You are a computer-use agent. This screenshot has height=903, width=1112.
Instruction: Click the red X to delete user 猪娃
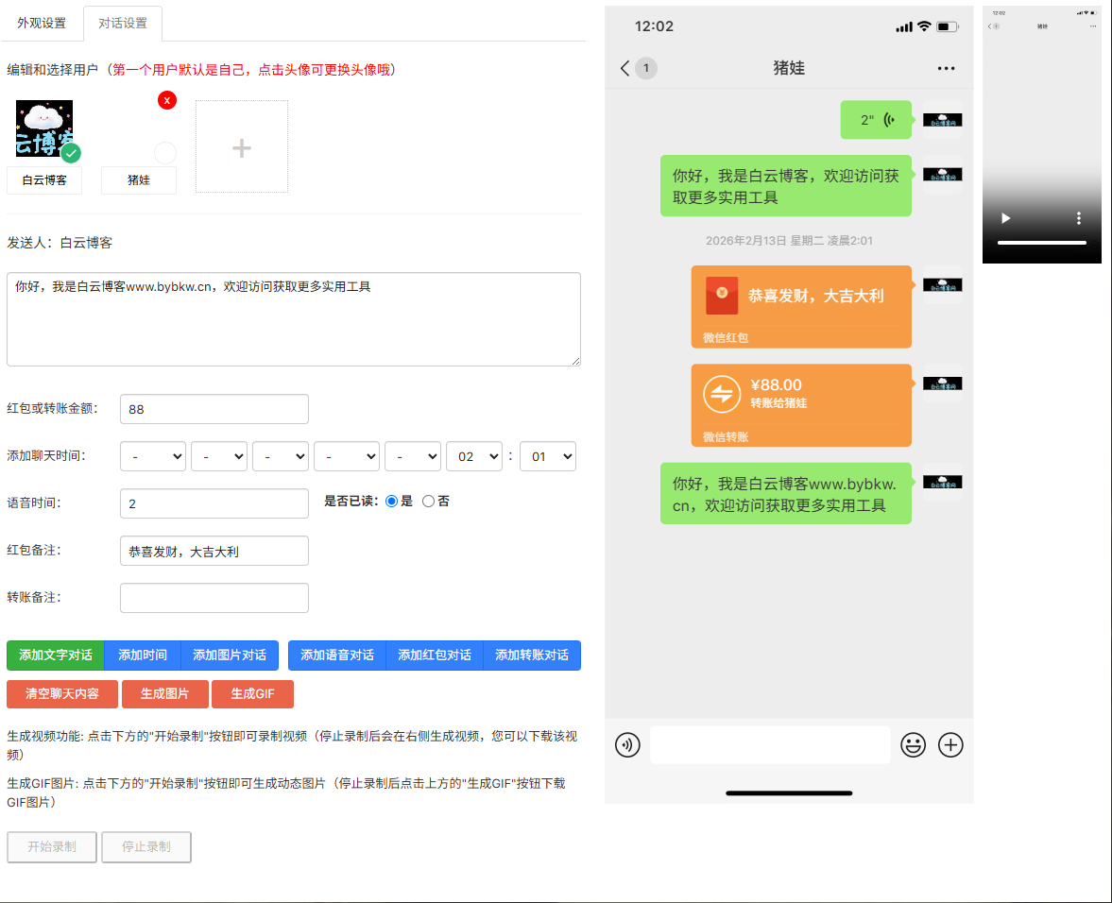coord(167,100)
